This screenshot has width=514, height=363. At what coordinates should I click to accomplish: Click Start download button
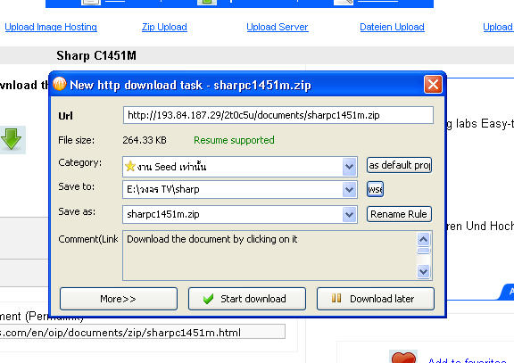247,299
